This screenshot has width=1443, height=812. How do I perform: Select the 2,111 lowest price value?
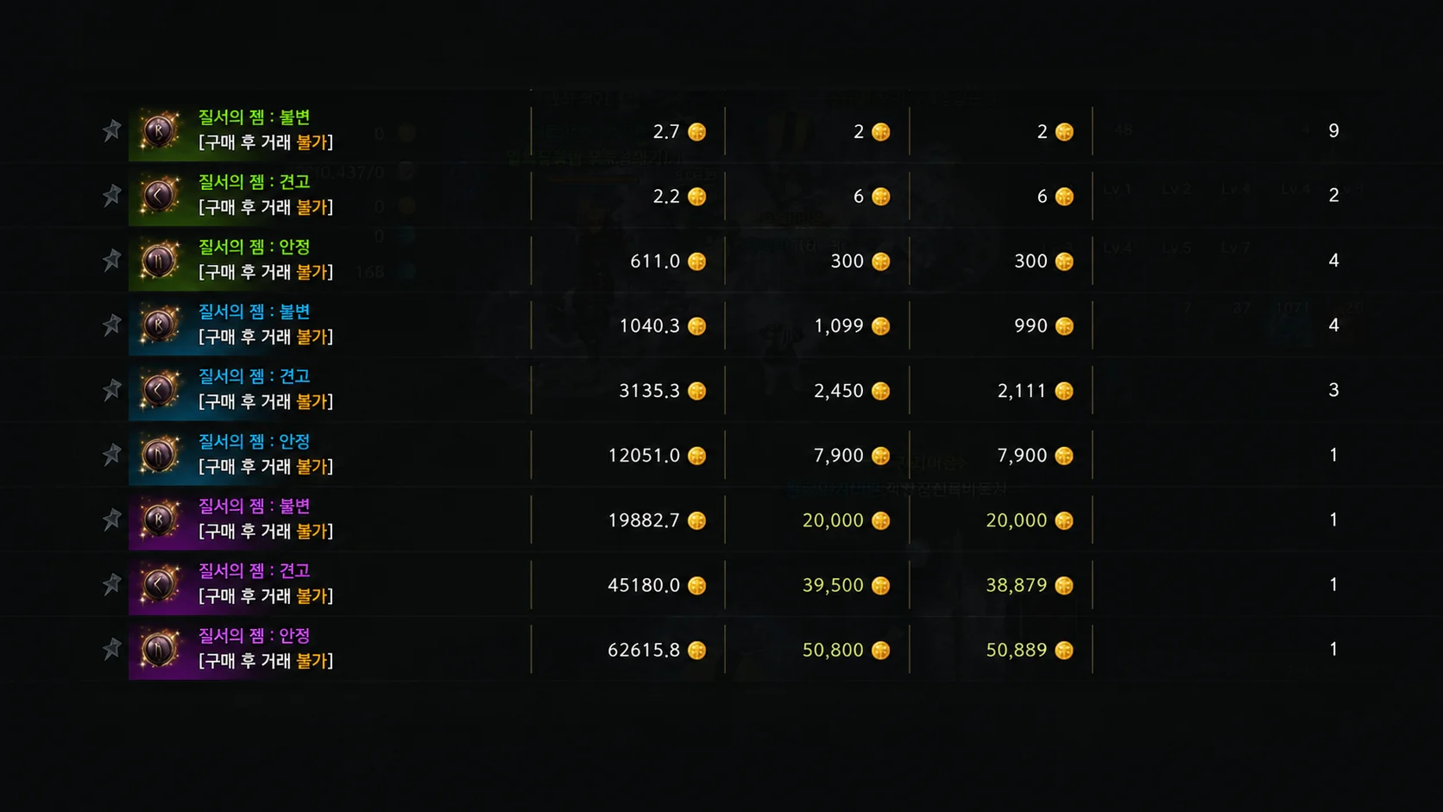[1022, 391]
